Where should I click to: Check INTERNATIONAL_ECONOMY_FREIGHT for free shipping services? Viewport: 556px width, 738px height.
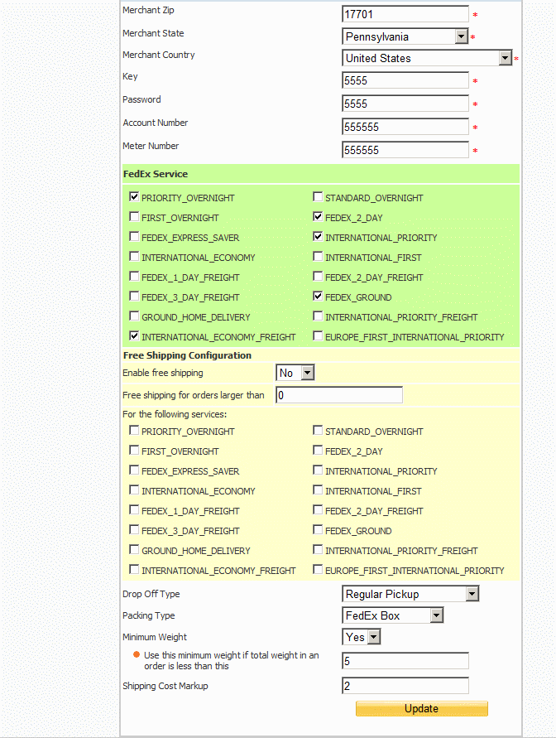[134, 570]
